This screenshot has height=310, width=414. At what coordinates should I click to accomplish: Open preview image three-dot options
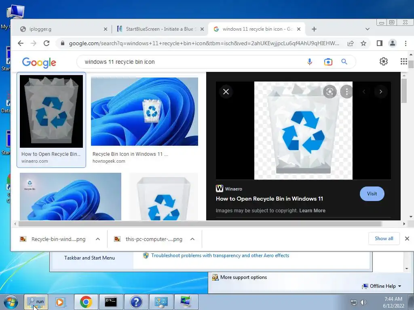coord(346,92)
